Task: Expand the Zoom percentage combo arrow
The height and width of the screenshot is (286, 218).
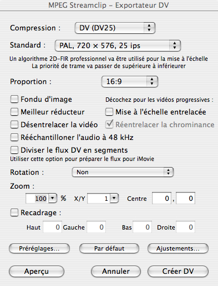Action: (x=53, y=199)
